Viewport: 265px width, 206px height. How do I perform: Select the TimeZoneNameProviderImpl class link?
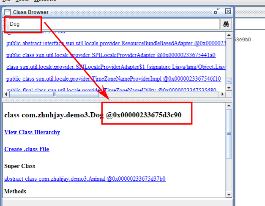click(113, 79)
